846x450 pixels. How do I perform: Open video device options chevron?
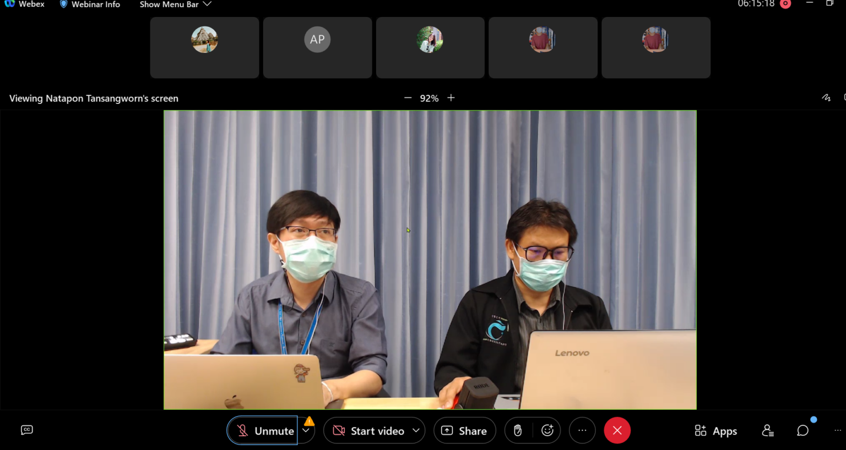416,430
